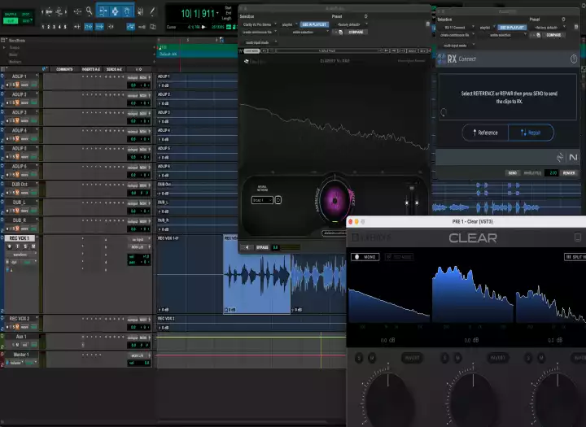This screenshot has height=427, width=586.
Task: Click the large Clarity Vx main knob
Action: tap(334, 198)
